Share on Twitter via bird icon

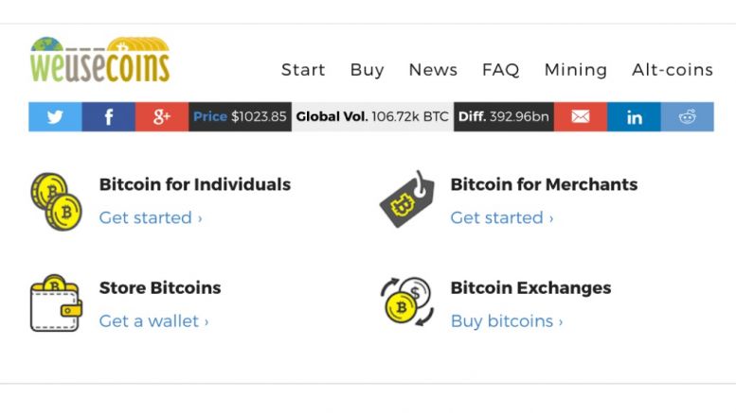pyautogui.click(x=55, y=116)
